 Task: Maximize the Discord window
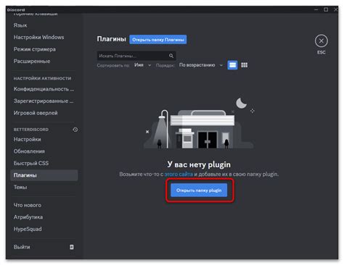tap(326, 9)
